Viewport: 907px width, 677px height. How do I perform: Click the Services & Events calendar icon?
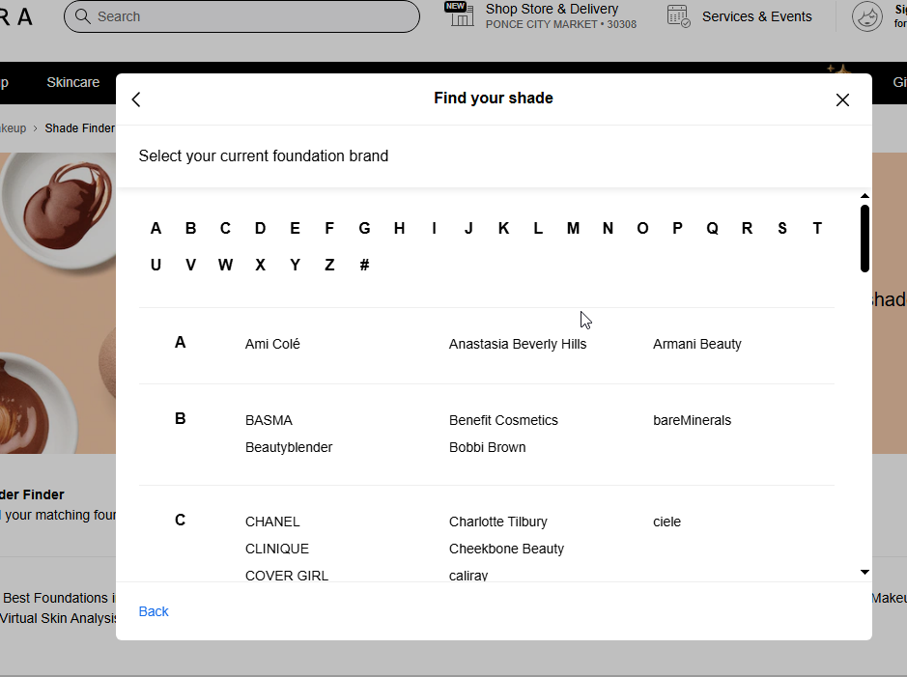tap(679, 16)
